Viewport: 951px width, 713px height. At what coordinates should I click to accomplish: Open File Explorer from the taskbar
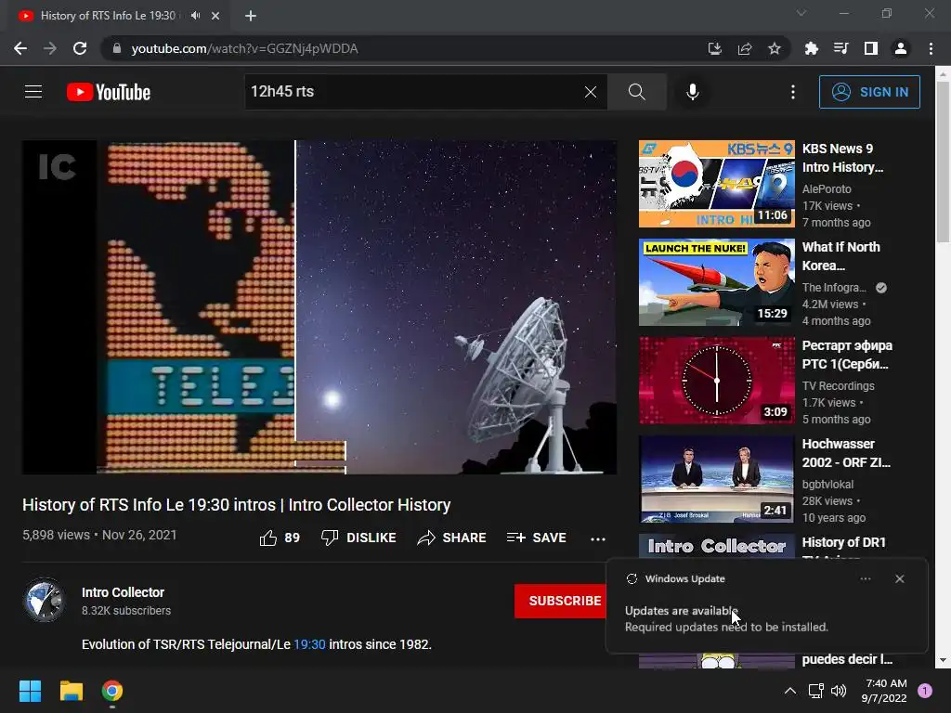tap(71, 691)
